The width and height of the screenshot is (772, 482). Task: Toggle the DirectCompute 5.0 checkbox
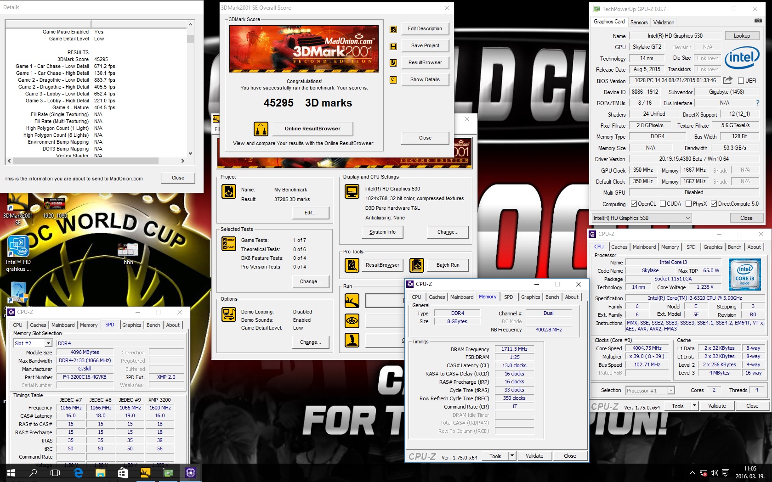(x=714, y=204)
